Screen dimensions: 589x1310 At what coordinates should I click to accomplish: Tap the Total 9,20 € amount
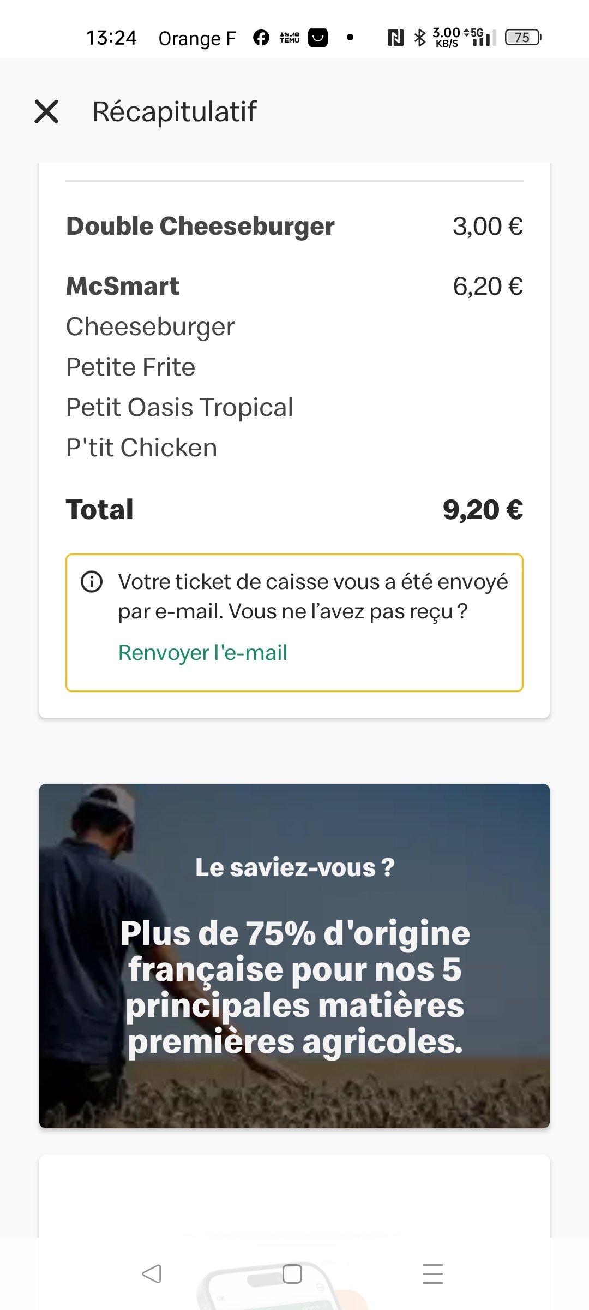(x=483, y=510)
